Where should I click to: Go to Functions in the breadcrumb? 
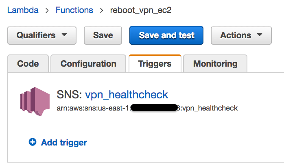pyautogui.click(x=74, y=11)
